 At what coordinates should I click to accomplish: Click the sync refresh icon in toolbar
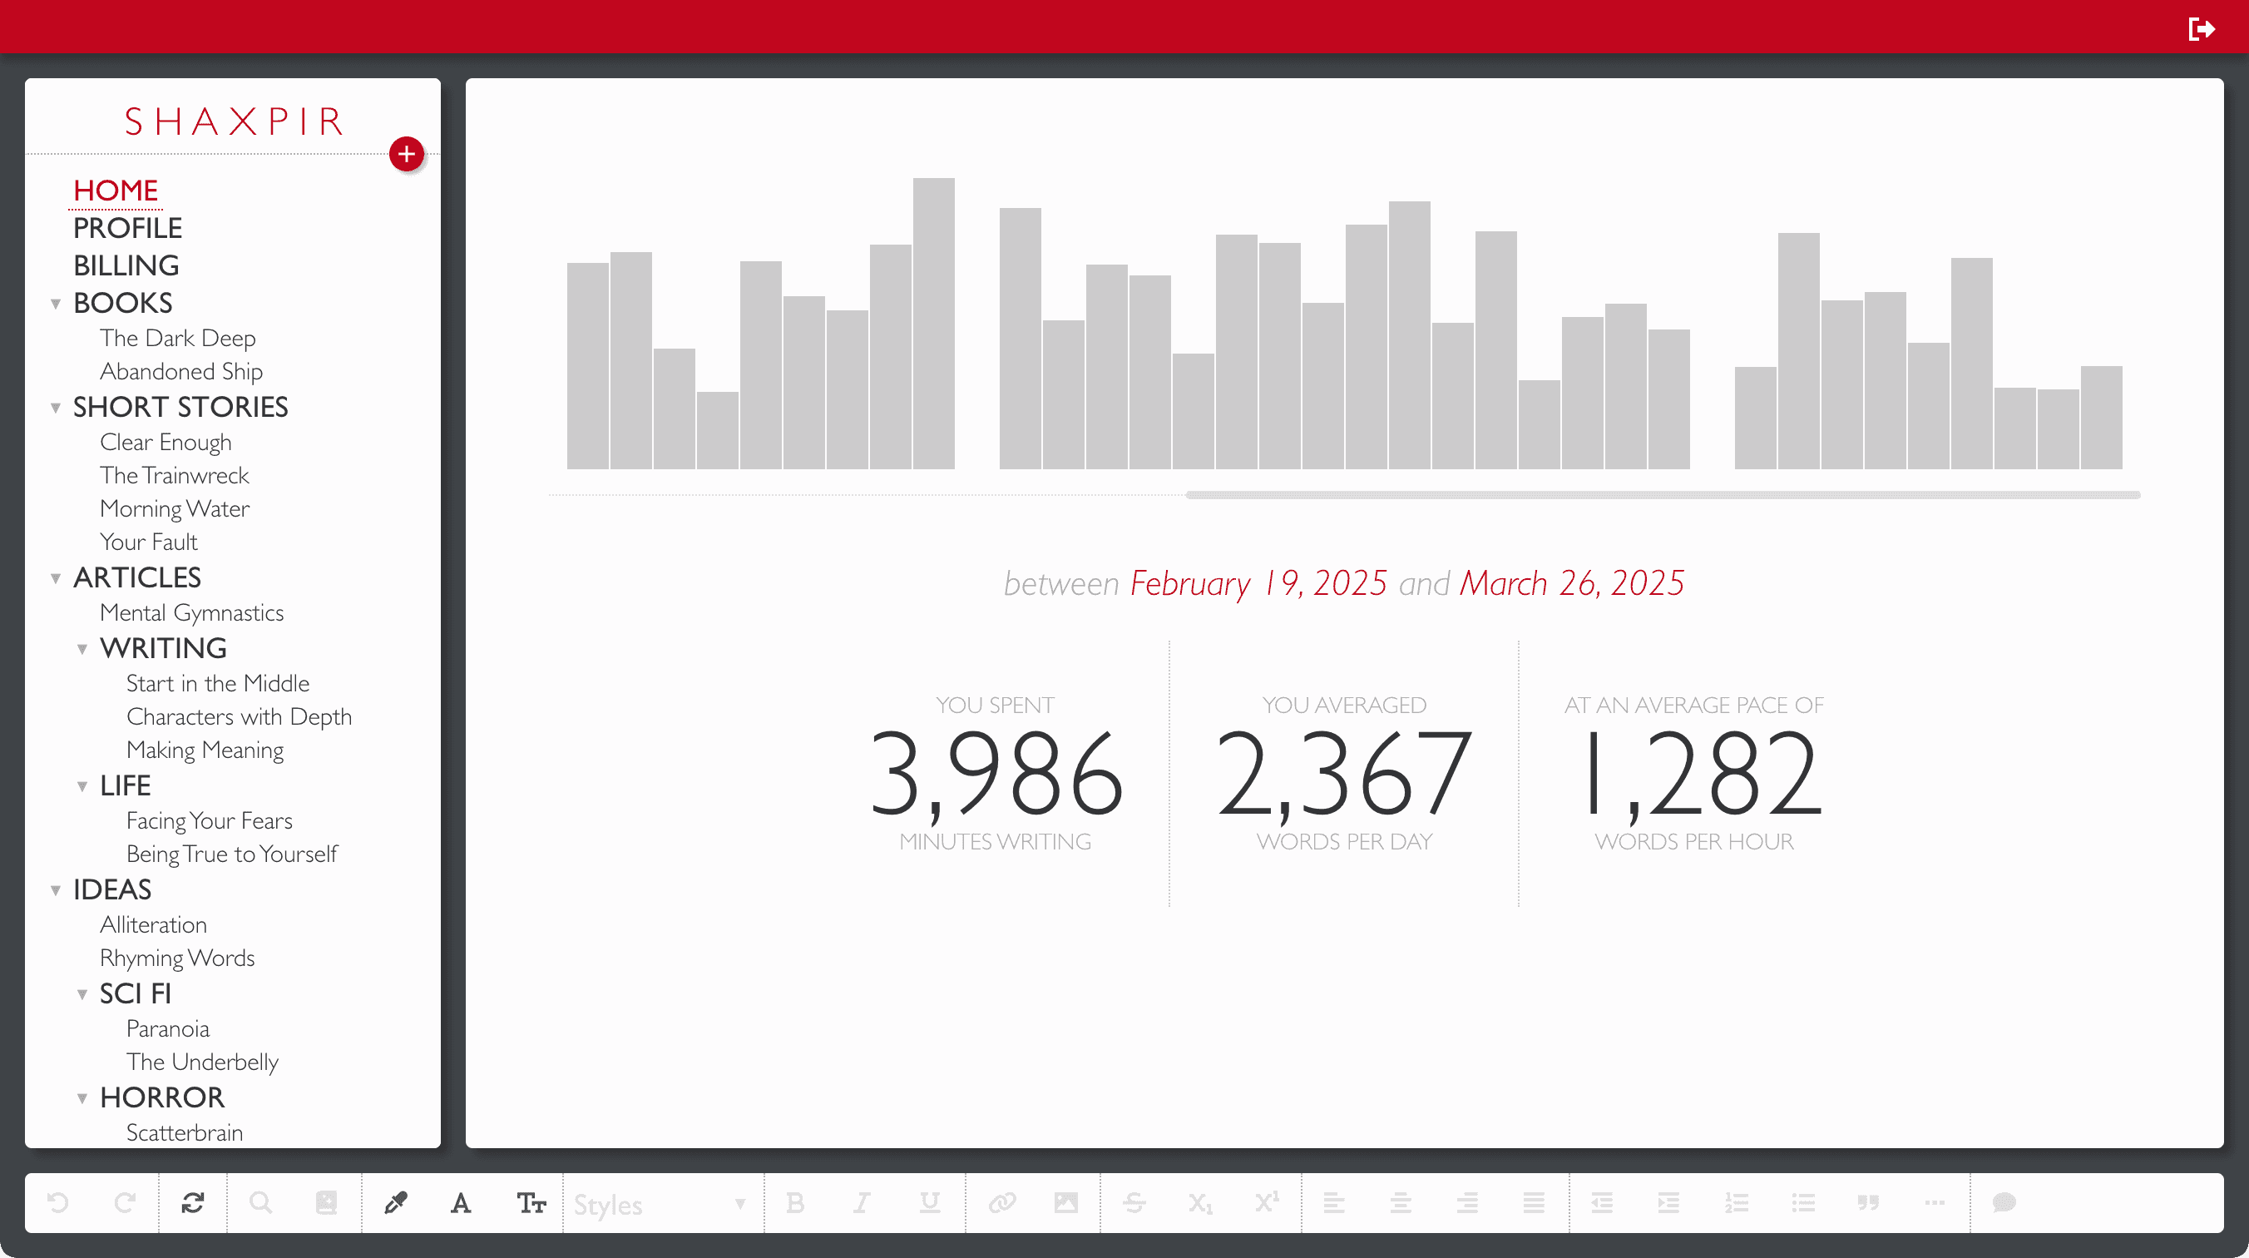[x=193, y=1203]
